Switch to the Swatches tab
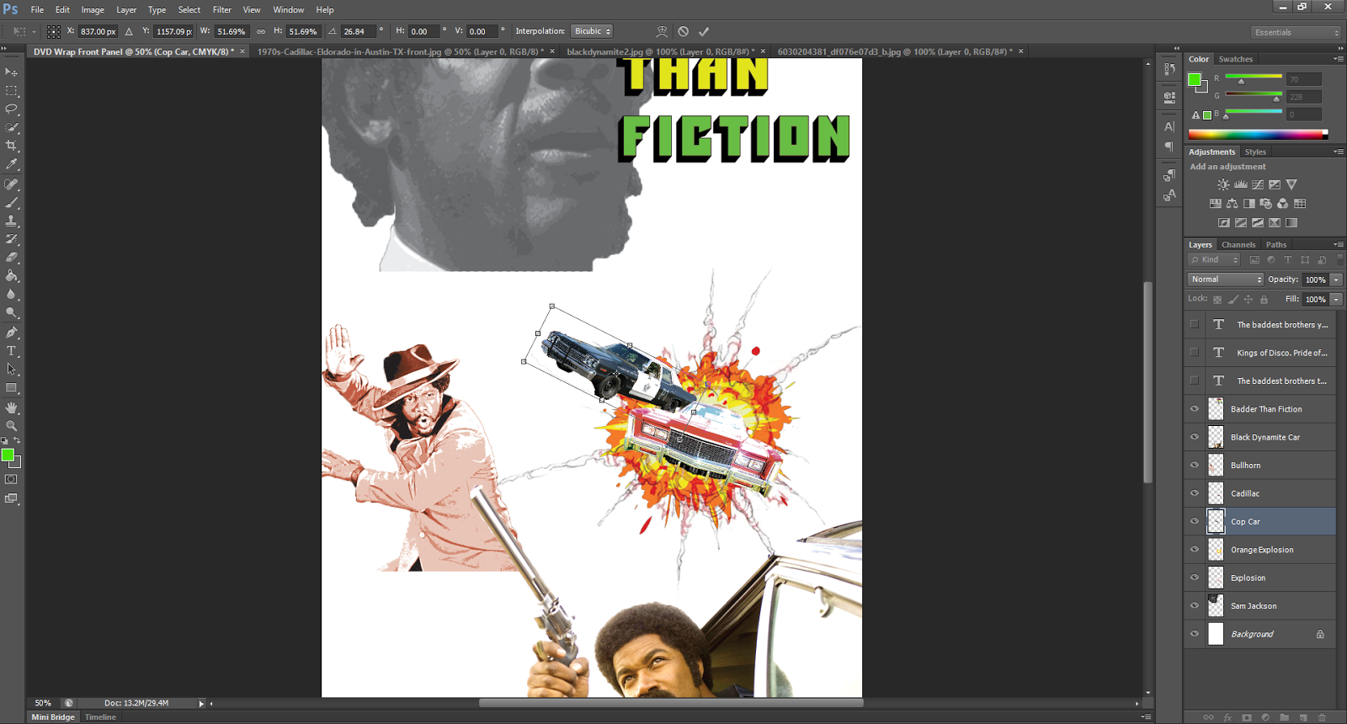The image size is (1347, 724). click(x=1235, y=59)
